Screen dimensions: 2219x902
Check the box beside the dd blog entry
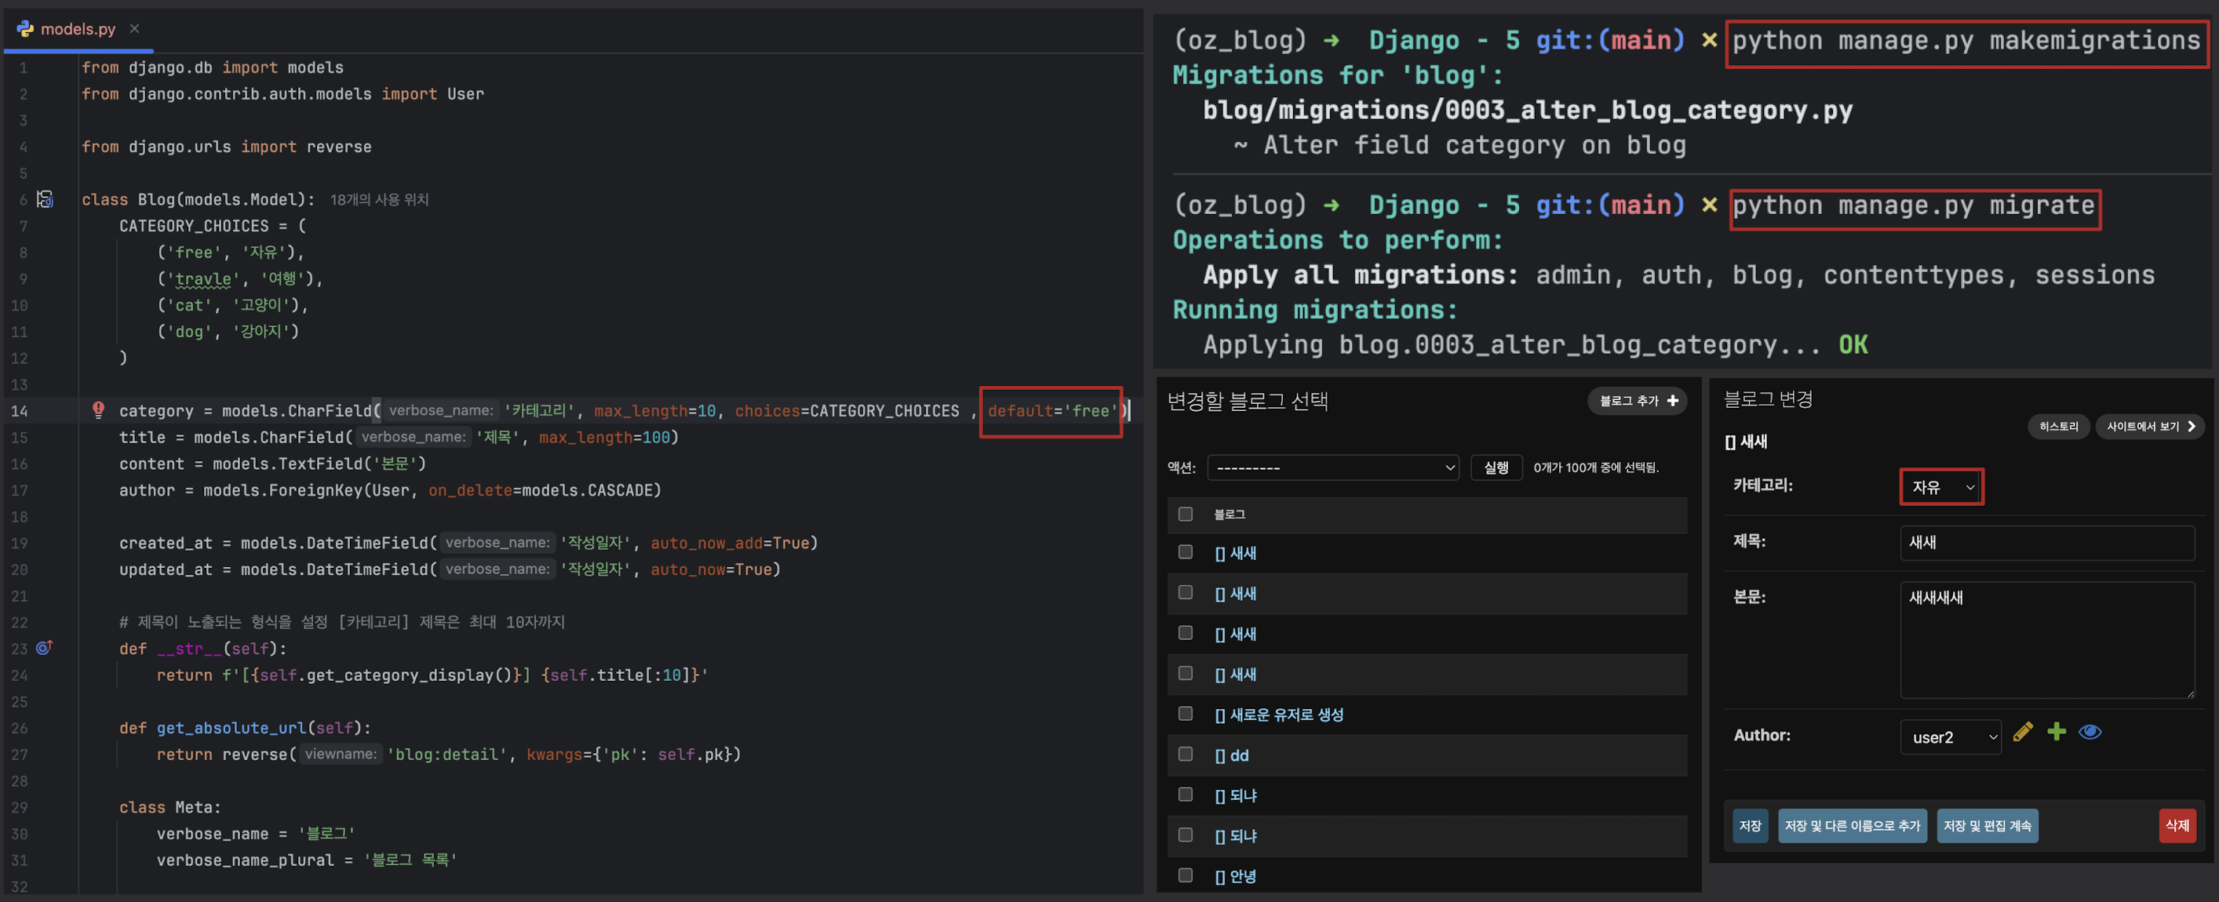pyautogui.click(x=1186, y=754)
